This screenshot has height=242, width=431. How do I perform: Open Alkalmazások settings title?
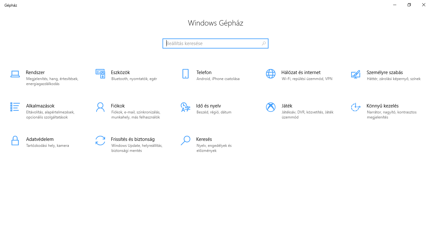coord(40,106)
